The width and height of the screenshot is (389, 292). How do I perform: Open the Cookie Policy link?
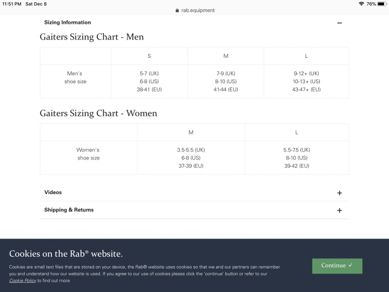[x=23, y=281]
